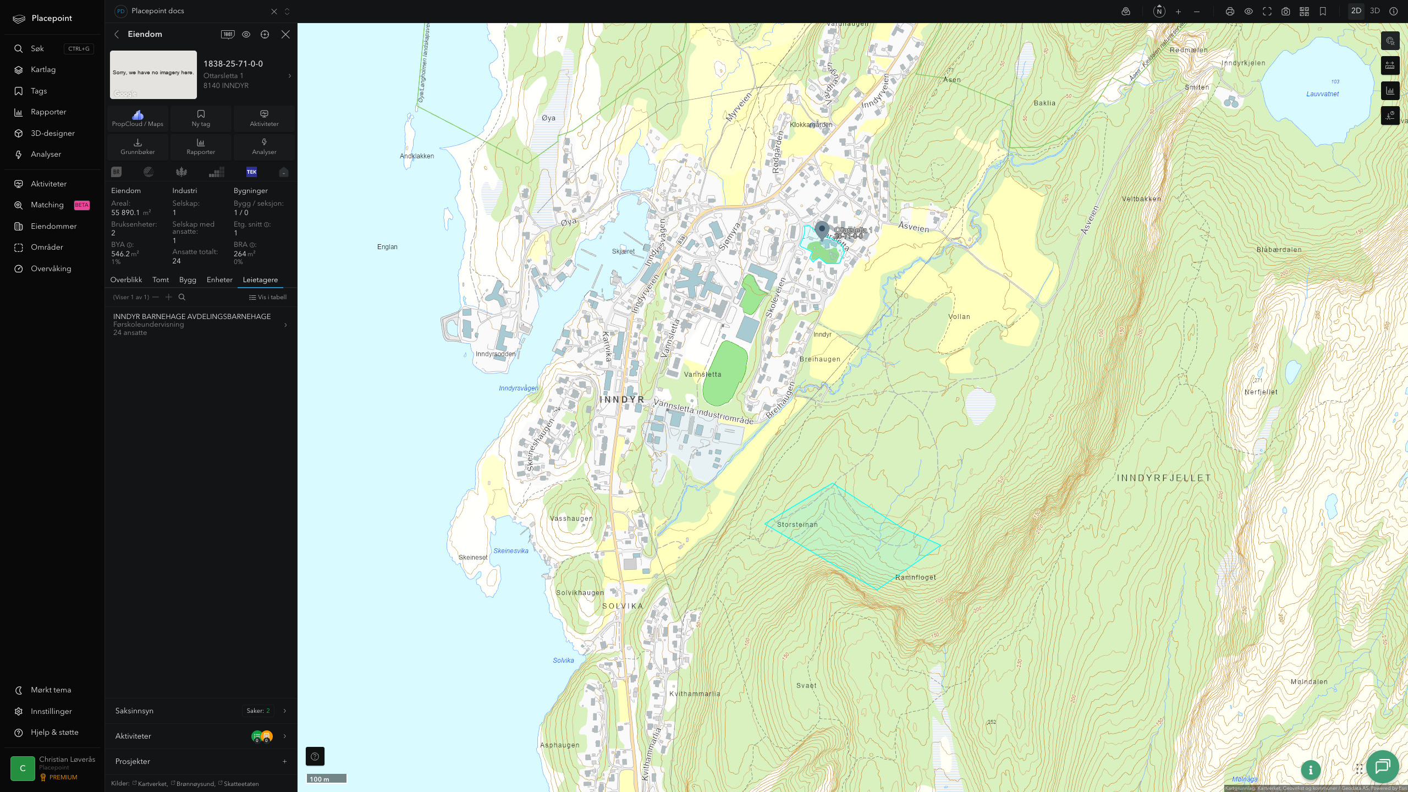Click plus icon next to Viser 1 av 1
Image resolution: width=1408 pixels, height=792 pixels.
169,297
